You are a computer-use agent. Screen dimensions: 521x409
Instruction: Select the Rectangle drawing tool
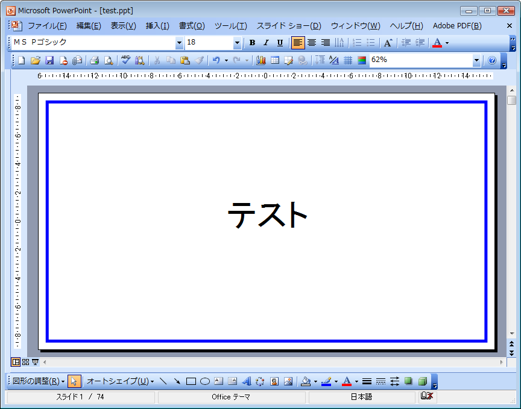pos(191,381)
